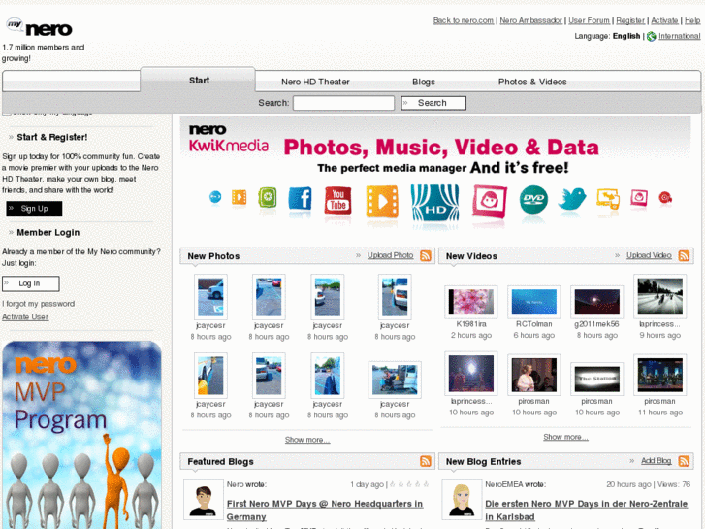Open the Nero Ambassador link

click(x=531, y=20)
